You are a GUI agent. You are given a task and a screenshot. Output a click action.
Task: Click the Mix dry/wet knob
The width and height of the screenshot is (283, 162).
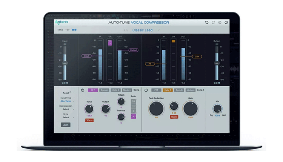(x=217, y=109)
